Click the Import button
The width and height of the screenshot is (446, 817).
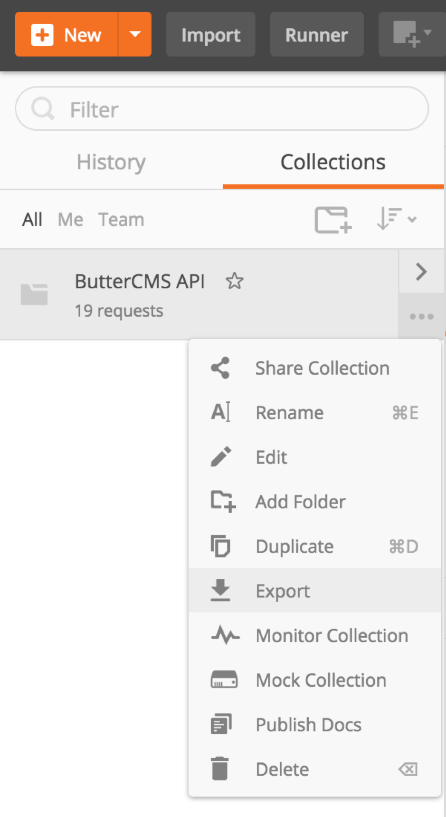(210, 35)
